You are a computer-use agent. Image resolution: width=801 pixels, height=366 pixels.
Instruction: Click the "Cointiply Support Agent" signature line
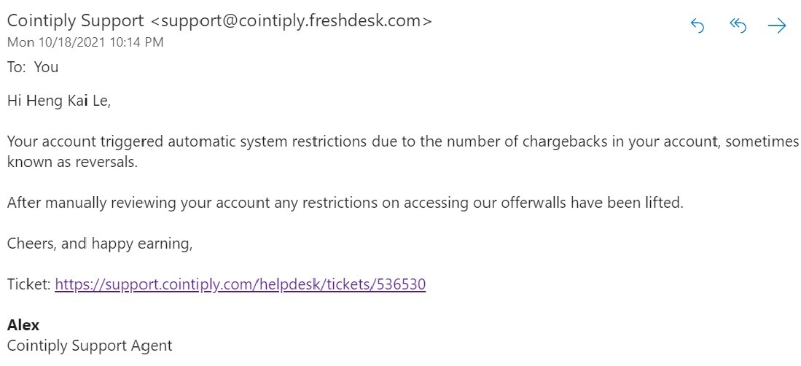coord(90,346)
